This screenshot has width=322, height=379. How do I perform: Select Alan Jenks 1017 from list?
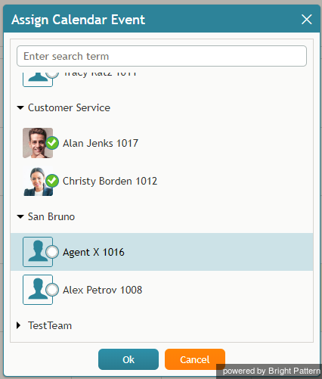pos(162,143)
